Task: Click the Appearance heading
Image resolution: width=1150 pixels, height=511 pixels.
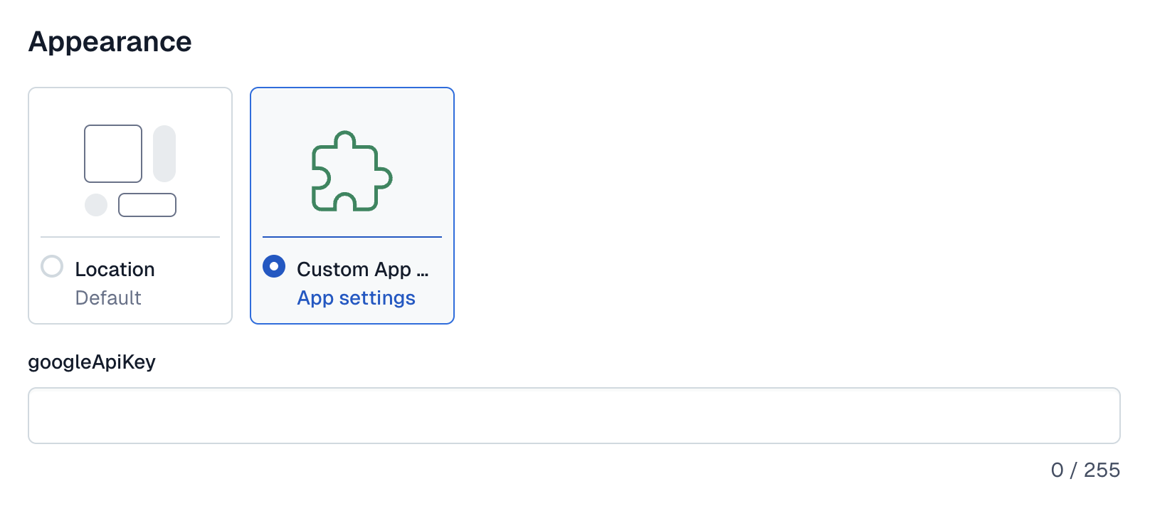Action: point(110,41)
